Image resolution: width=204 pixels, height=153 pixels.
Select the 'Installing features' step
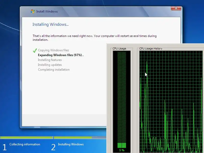pos(50,60)
